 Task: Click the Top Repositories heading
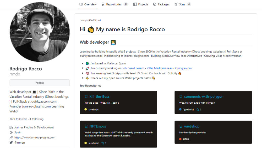90,86
